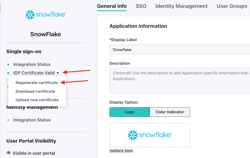Click the replace logo link
250x158 pixels.
coord(121,150)
